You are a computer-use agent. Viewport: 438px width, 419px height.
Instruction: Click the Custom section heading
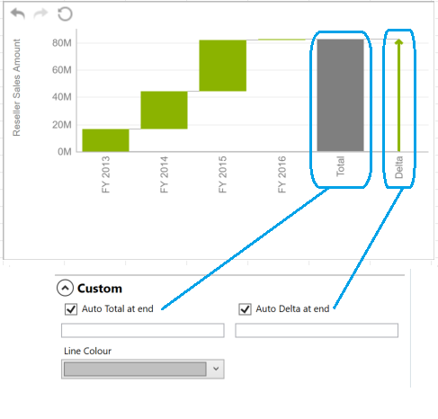[x=100, y=289]
